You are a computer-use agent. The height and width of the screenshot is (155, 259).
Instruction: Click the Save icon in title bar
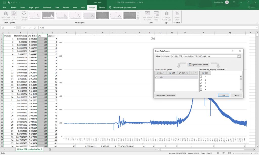[x=5, y=3]
